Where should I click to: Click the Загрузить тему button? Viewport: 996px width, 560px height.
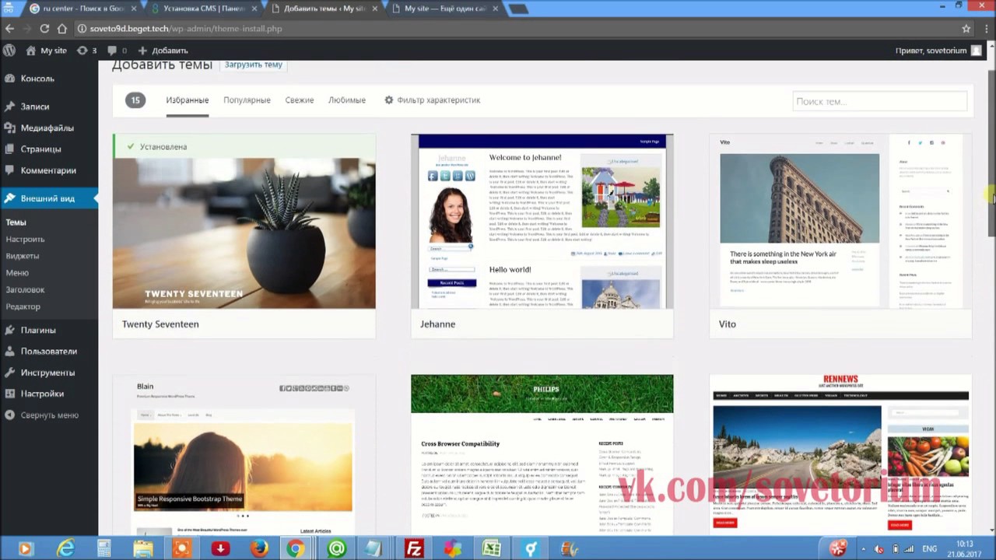253,65
